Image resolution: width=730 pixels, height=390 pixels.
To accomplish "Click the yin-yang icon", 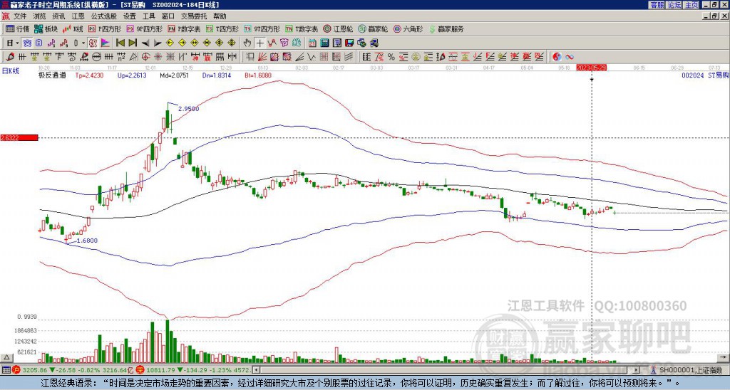I will 557,57.
